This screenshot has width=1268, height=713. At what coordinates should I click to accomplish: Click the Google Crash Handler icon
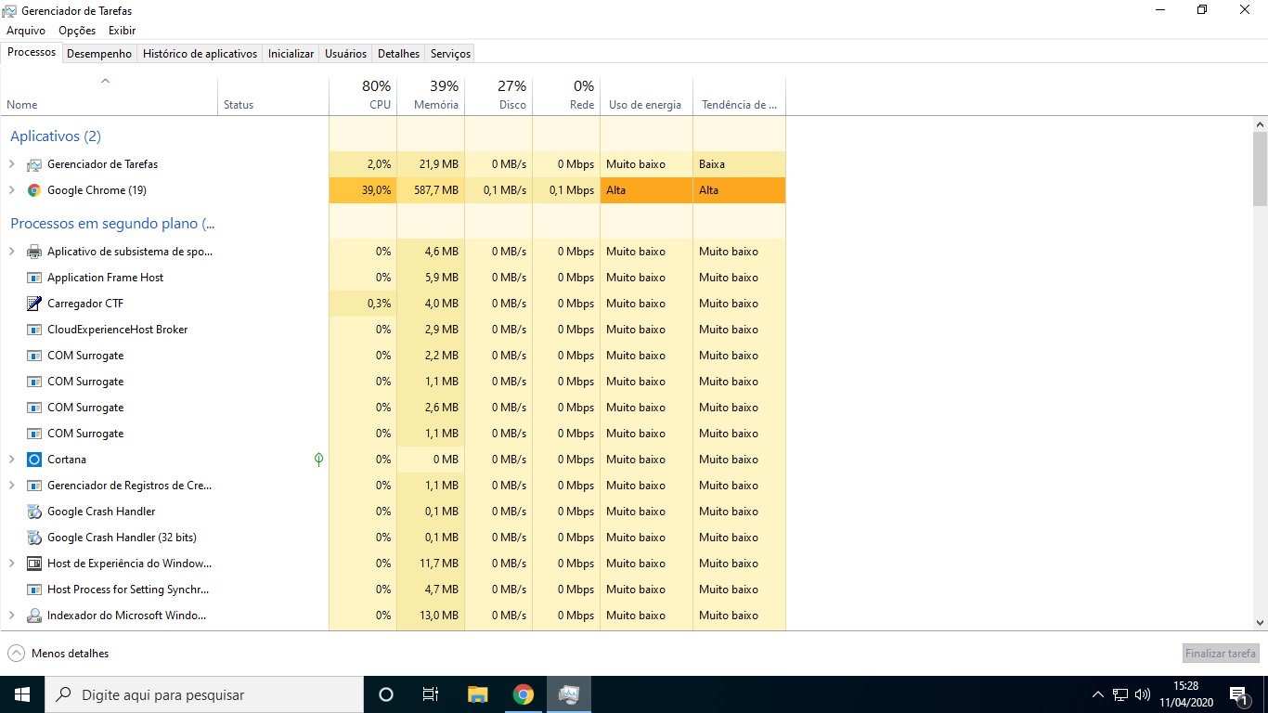(x=34, y=512)
